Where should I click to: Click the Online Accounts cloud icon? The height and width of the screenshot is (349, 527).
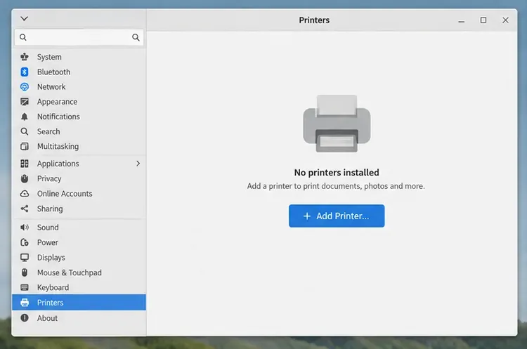click(24, 194)
